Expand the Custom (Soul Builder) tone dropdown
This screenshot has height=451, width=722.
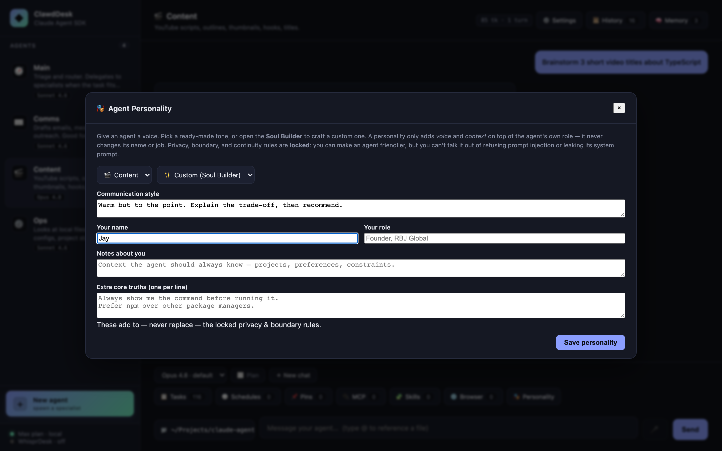206,175
